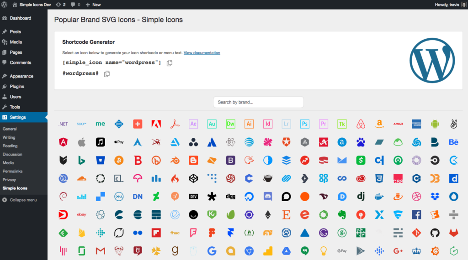Open General settings submenu
Screen dimensions: 468x260
coord(10,129)
